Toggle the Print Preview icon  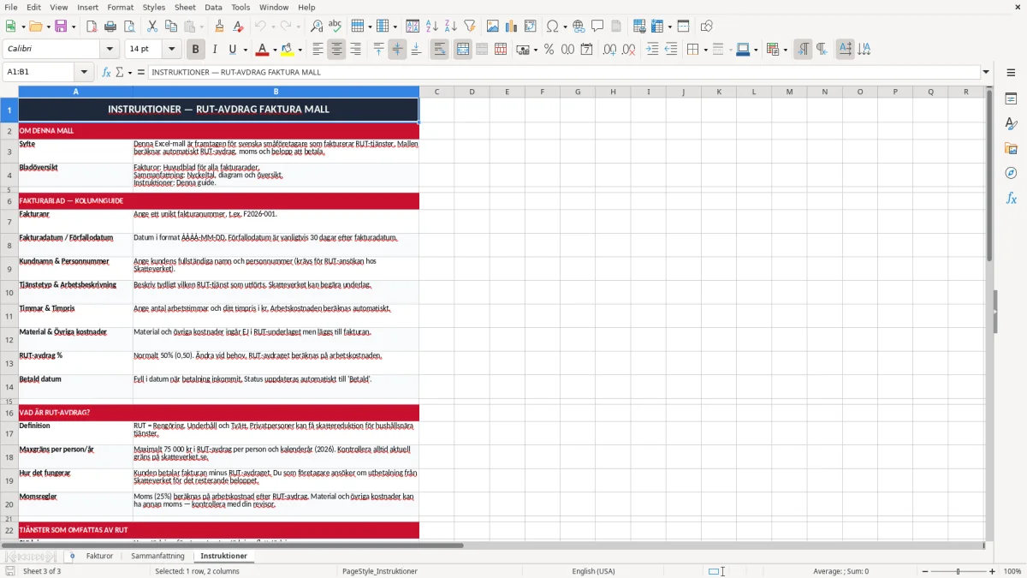128,27
